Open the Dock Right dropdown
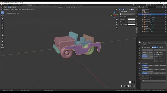Image resolution: width=167 pixels, height=93 pixels. tap(129, 17)
